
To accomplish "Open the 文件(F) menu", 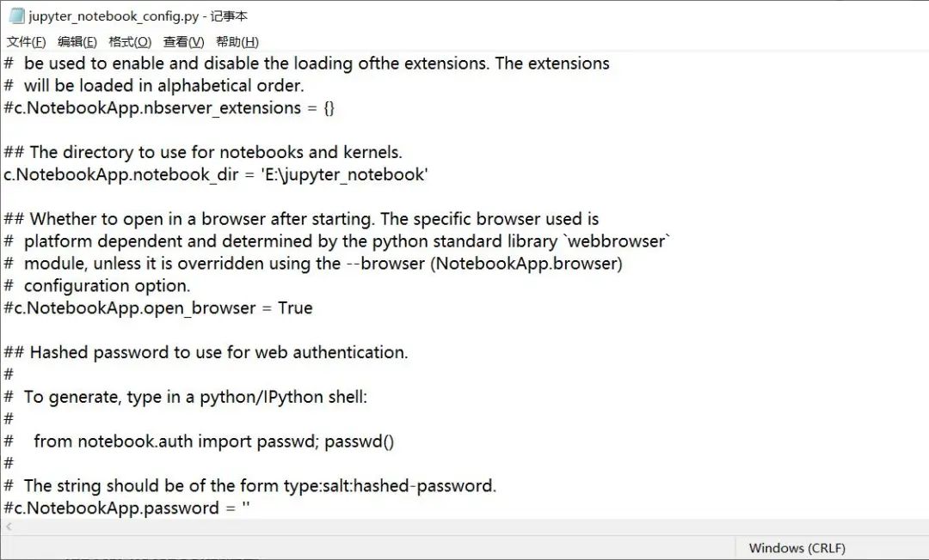I will (26, 42).
